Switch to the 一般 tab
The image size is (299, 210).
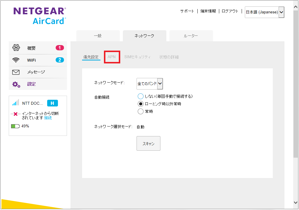98,36
